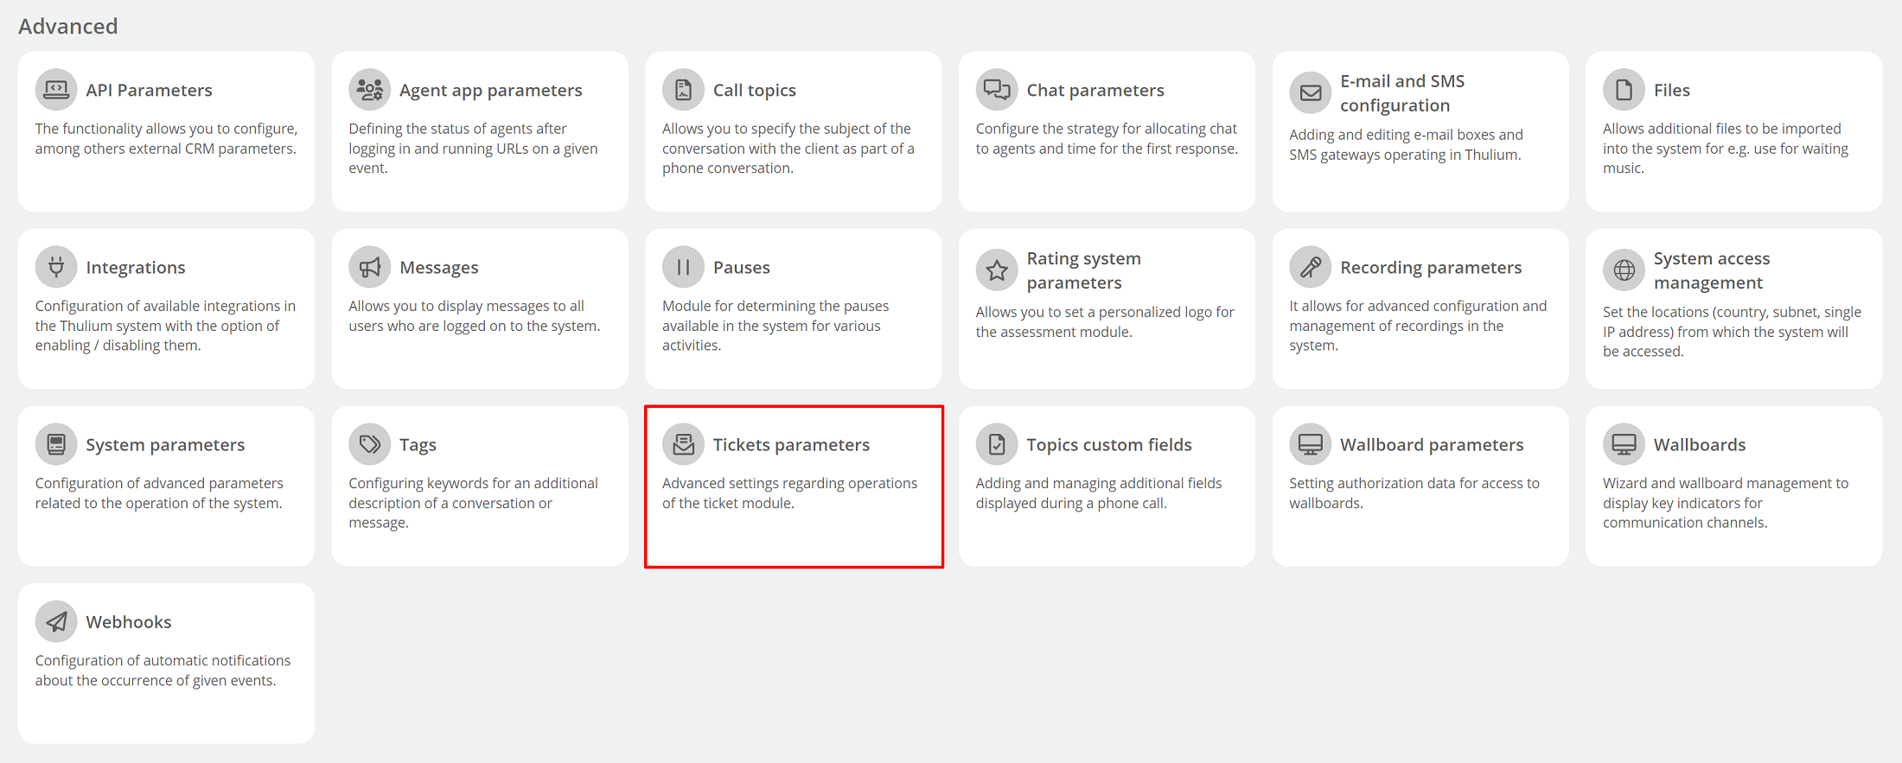The image size is (1902, 763).
Task: Open the Tickets parameters title
Action: 791,444
